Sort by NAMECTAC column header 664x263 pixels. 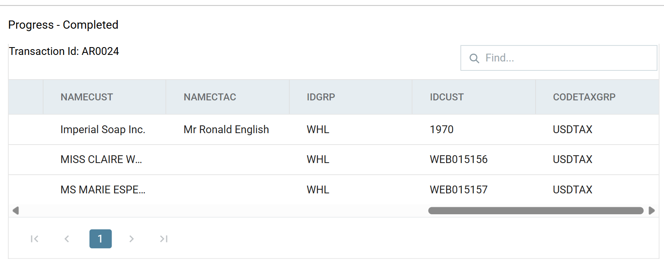coord(210,97)
